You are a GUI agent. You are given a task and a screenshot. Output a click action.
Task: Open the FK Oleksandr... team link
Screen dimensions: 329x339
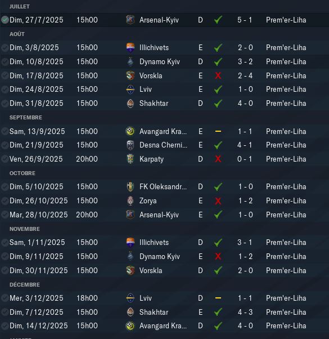coord(163,187)
